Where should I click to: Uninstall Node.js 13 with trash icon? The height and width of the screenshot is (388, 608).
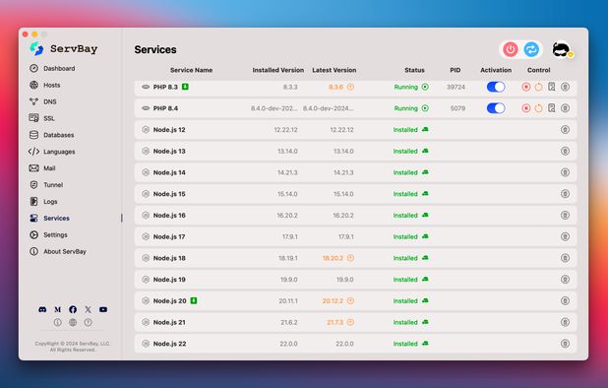point(566,151)
